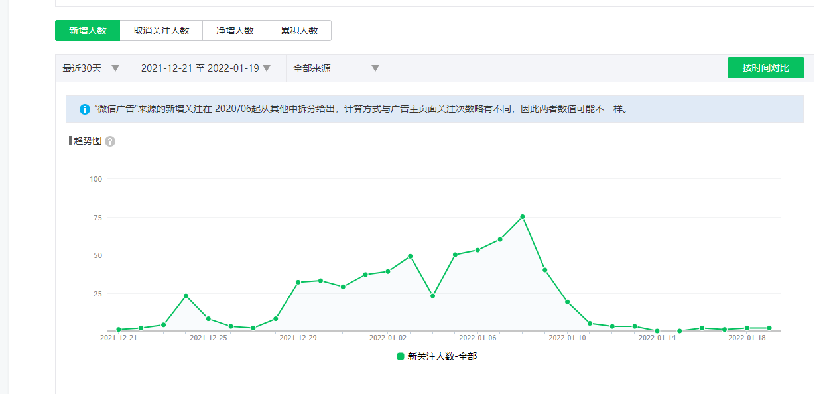Click the data point above 2021-12-29
Screen dimensions: 829x394
298,282
